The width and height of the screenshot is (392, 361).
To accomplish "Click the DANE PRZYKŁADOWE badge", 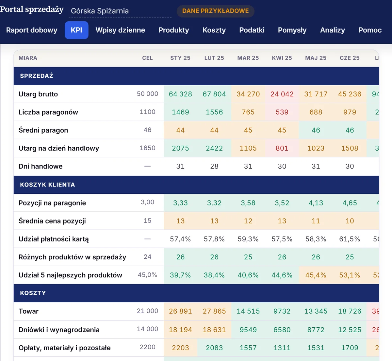I will point(216,11).
